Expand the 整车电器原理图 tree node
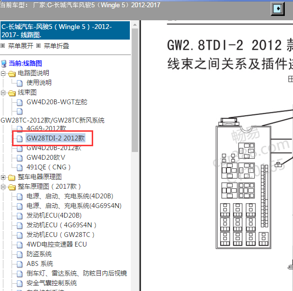Viewport: 293px width, 291px height. (3, 177)
